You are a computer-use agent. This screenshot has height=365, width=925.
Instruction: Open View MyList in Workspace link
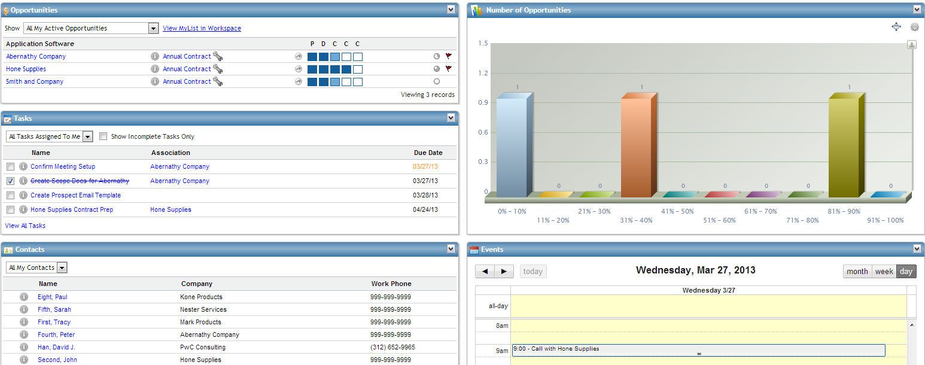tap(202, 28)
